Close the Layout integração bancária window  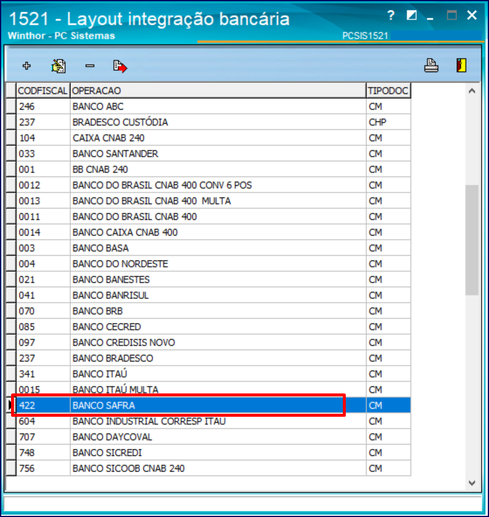[472, 15]
